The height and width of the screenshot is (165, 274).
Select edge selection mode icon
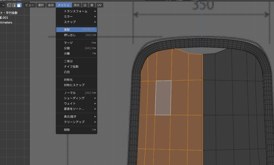point(14,5)
